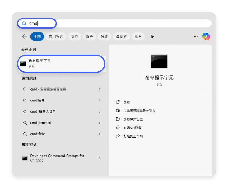Click the Developer Command Prompt app icon

(25, 158)
